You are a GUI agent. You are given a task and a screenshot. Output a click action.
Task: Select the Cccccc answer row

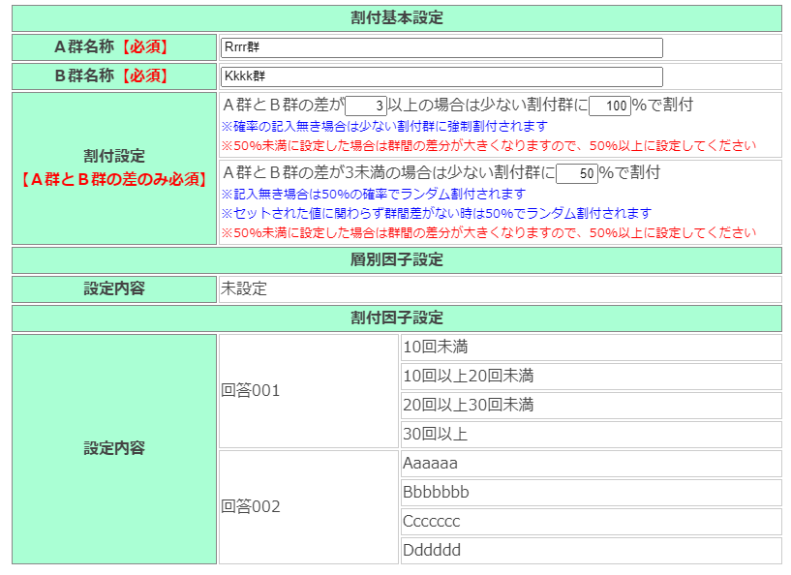591,522
